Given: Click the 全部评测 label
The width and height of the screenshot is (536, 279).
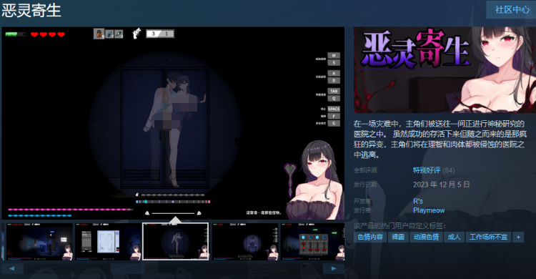Looking at the screenshot, I should pyautogui.click(x=366, y=170).
